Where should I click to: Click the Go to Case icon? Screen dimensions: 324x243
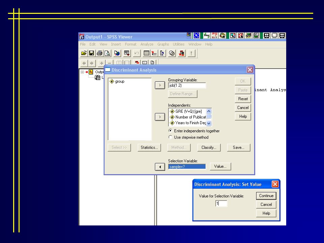(x=154, y=53)
